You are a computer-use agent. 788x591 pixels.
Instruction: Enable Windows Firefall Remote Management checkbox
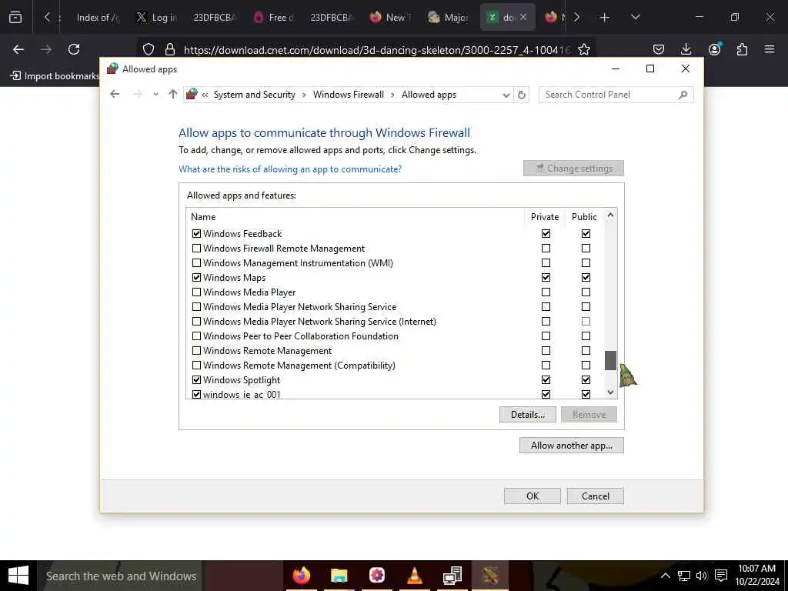tap(196, 249)
